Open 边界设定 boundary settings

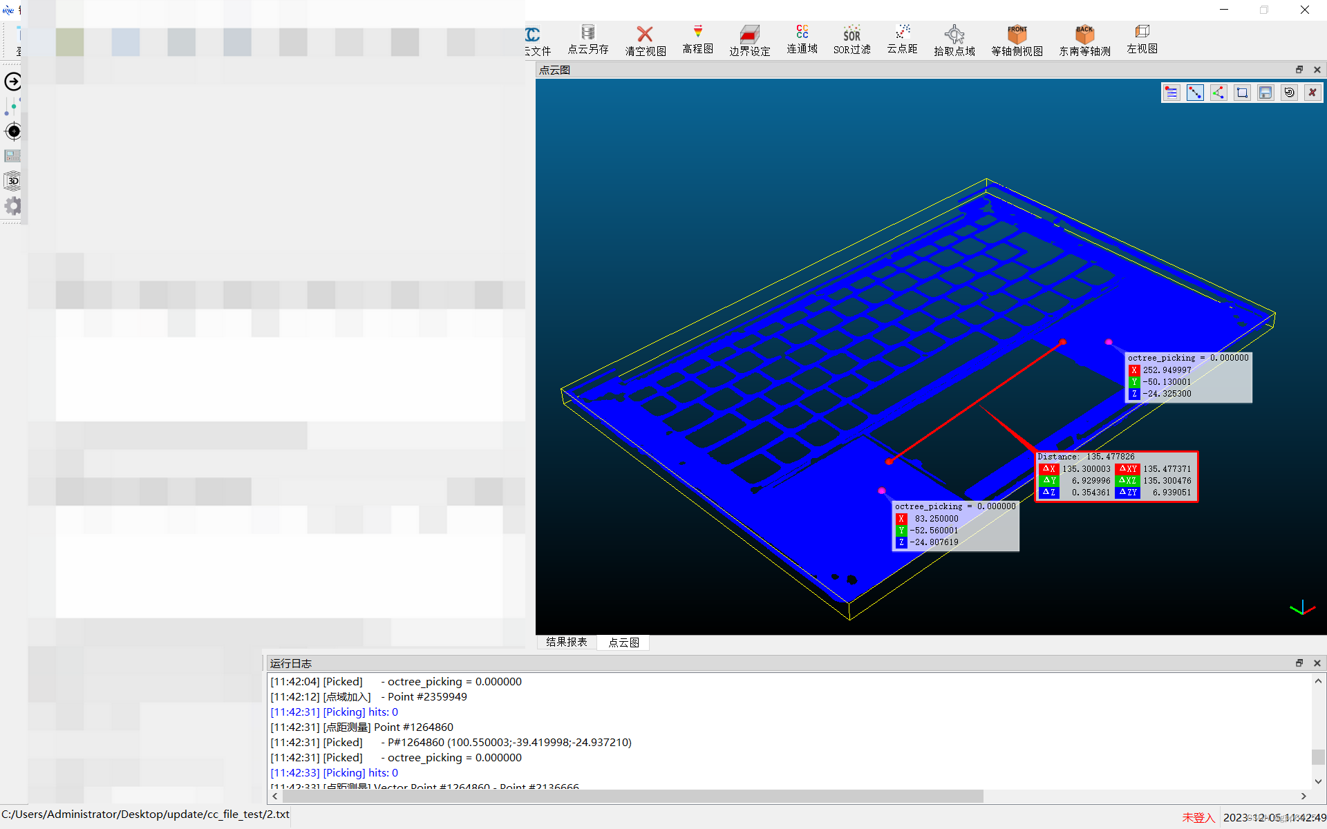coord(749,40)
